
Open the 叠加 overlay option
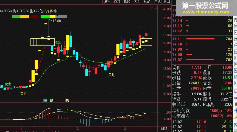[x=117, y=2]
